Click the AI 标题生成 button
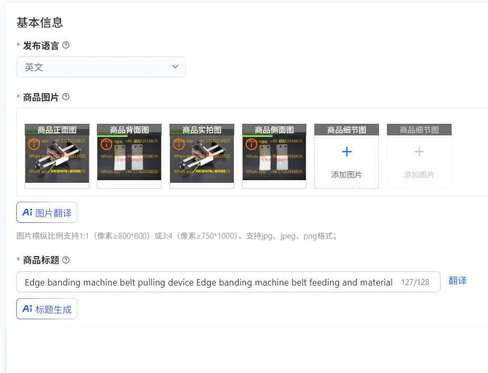 pos(47,309)
